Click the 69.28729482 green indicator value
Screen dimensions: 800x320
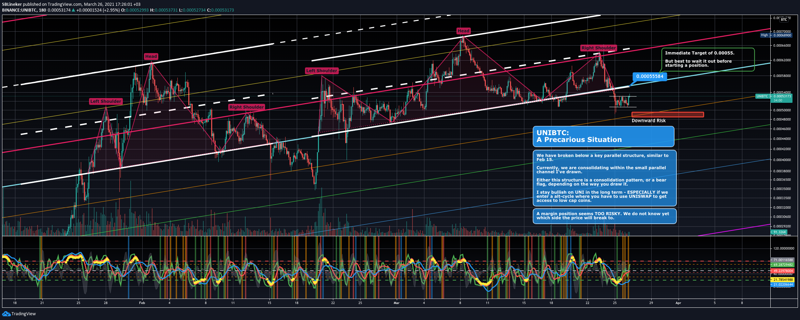[782, 265]
